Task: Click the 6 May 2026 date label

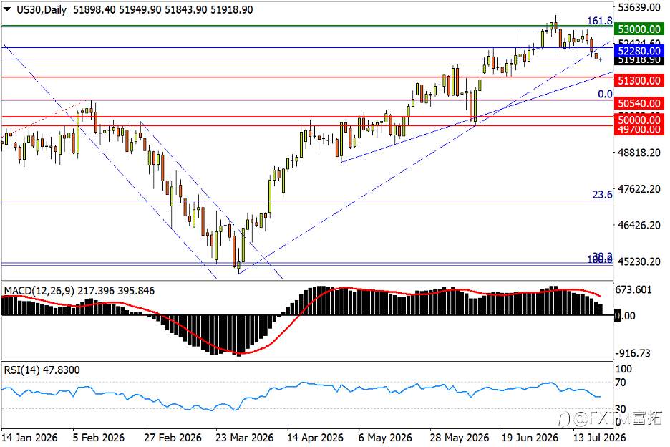Action: (x=385, y=438)
